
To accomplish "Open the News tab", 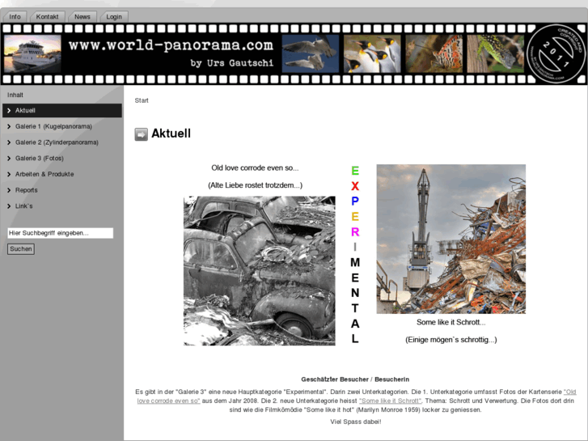I will (x=82, y=17).
